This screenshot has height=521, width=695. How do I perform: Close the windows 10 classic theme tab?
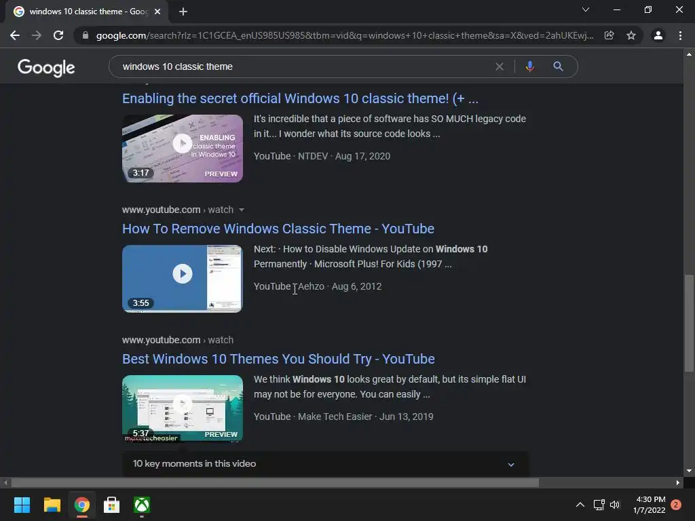[x=157, y=12]
